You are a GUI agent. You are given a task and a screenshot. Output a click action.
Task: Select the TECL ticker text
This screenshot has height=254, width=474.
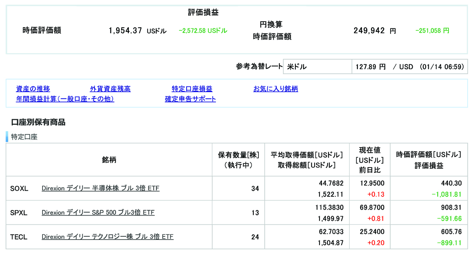[x=19, y=237]
